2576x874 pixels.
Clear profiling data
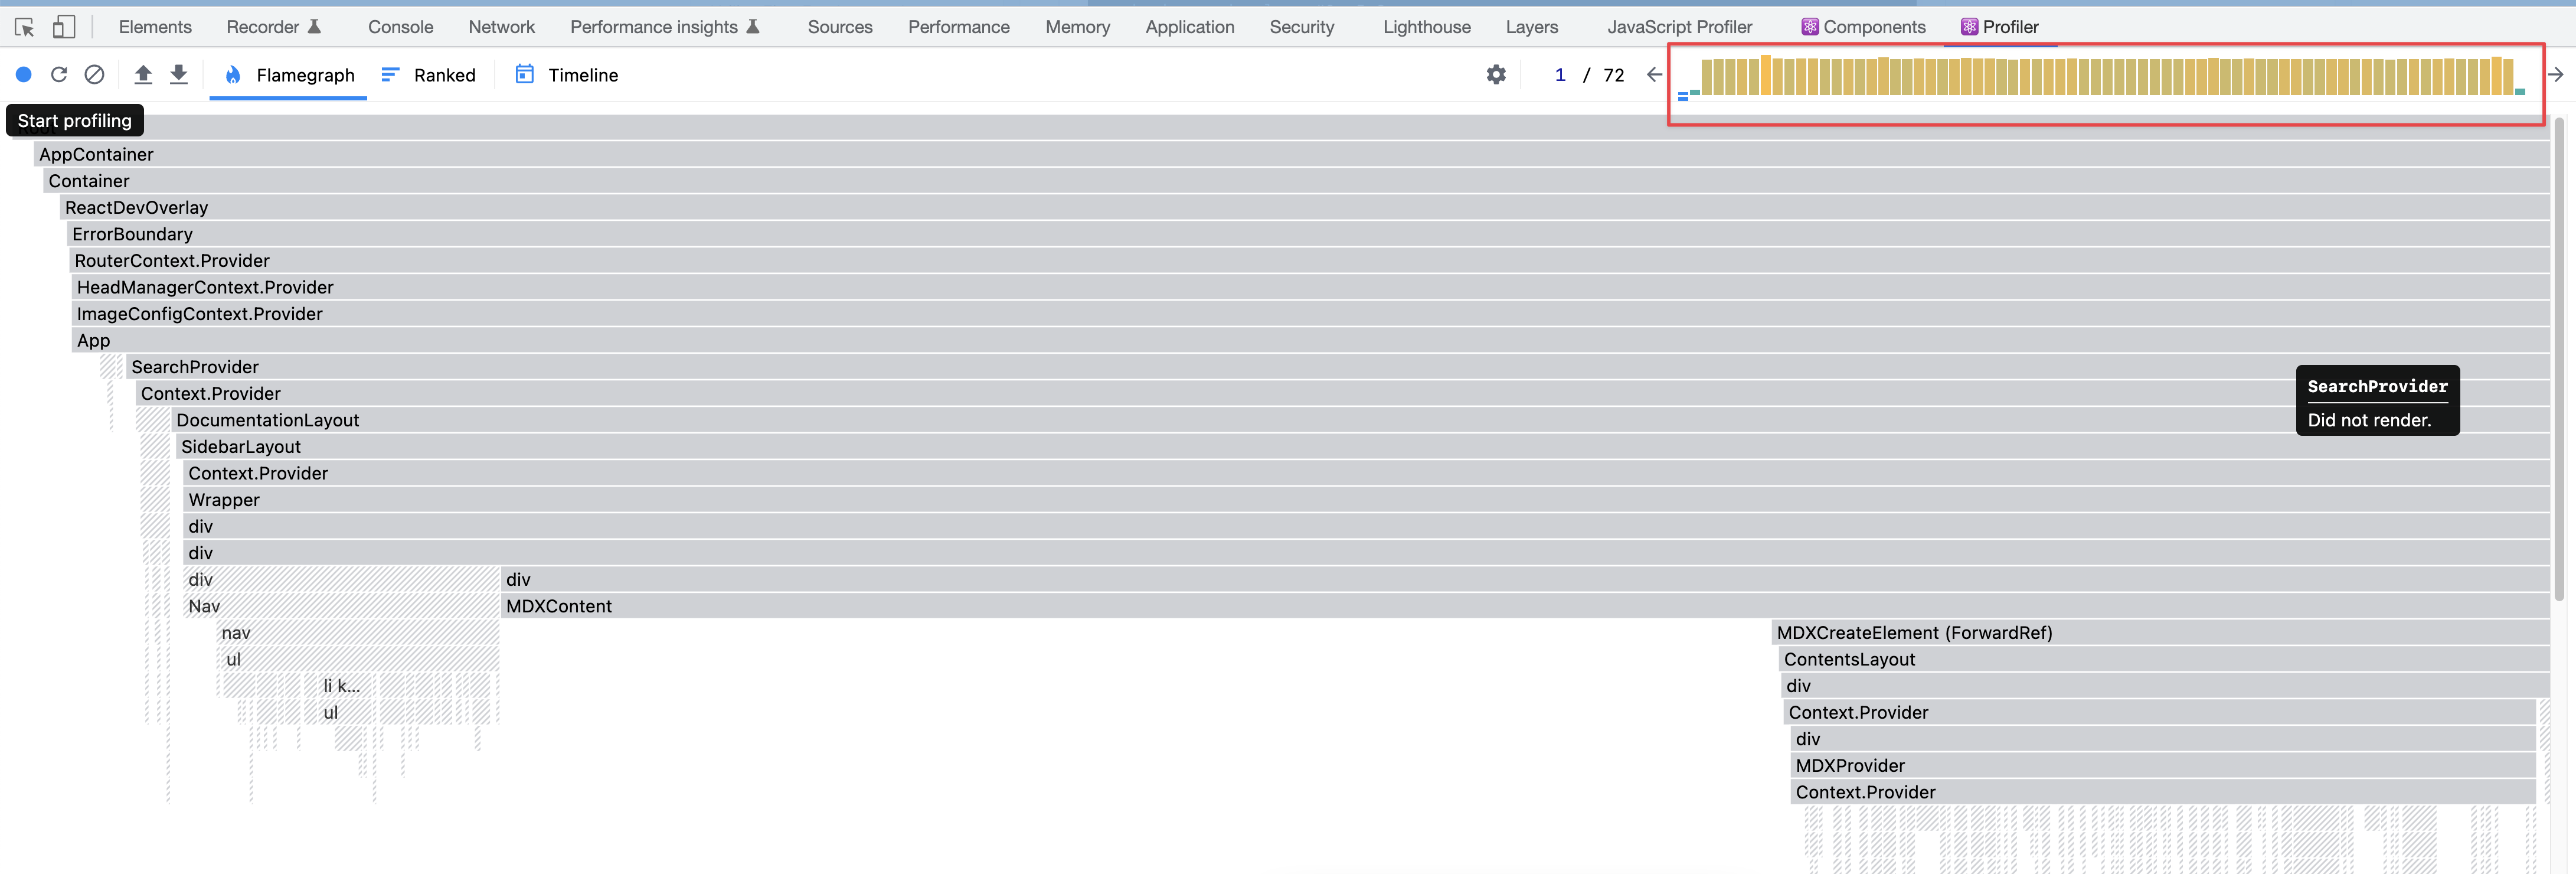[x=94, y=74]
